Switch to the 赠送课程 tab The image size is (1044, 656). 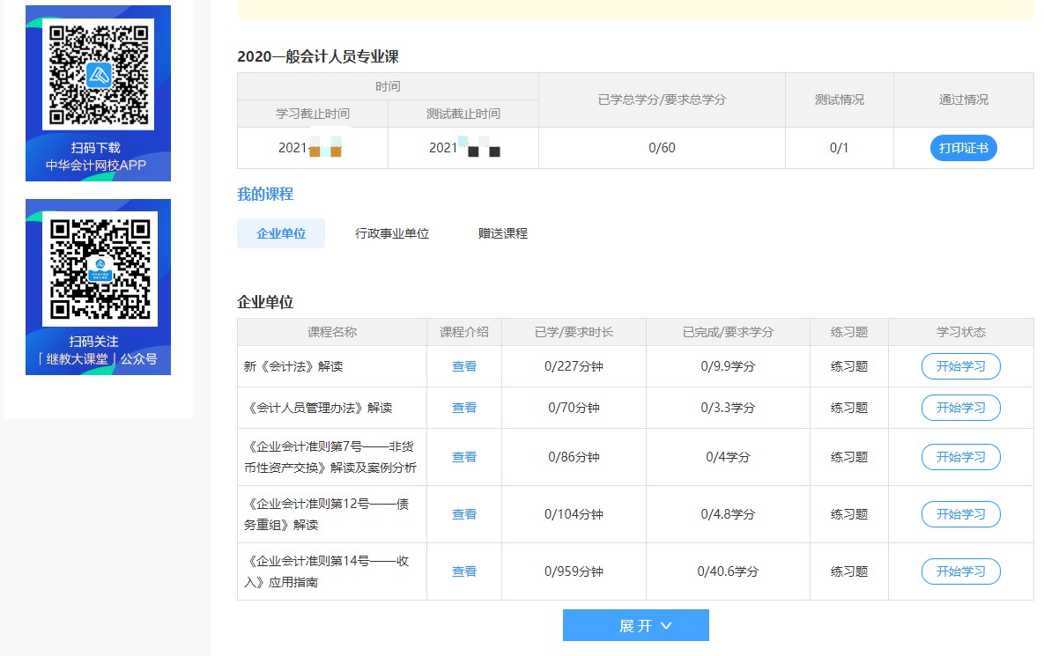(x=500, y=232)
